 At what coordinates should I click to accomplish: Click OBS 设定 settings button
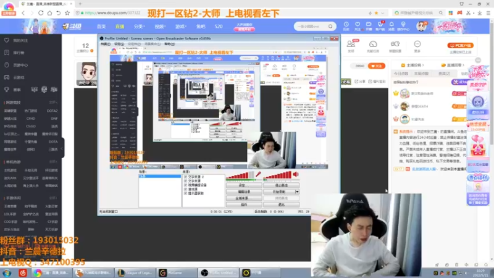pyautogui.click(x=244, y=185)
